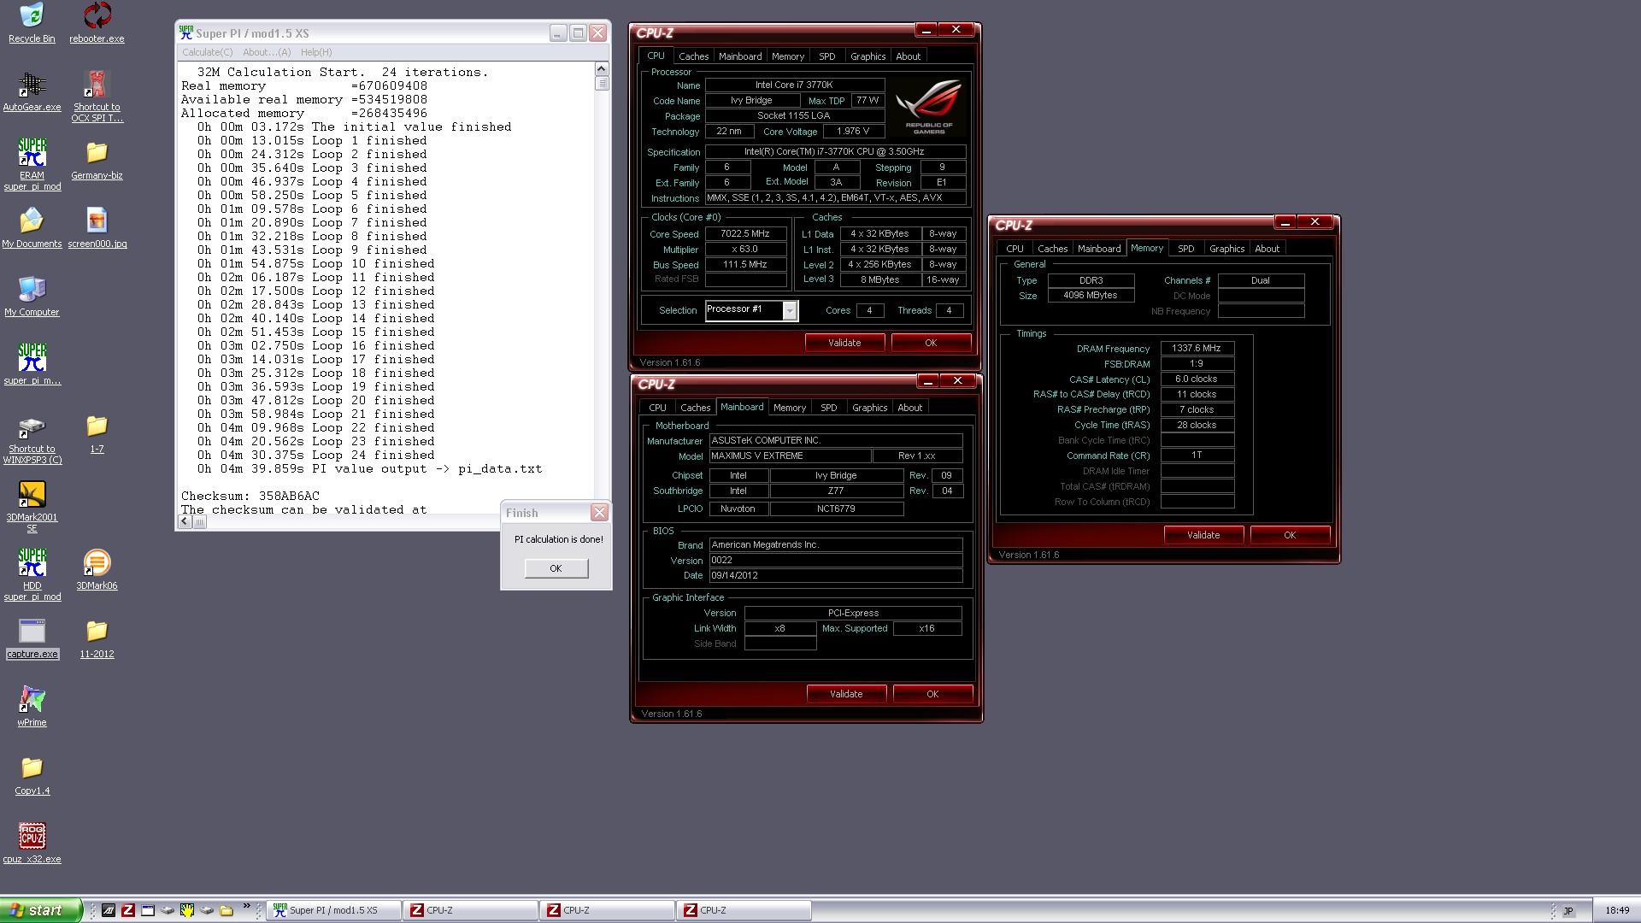
Task: Click the BIOS date 09/14/2012 field
Action: point(835,575)
